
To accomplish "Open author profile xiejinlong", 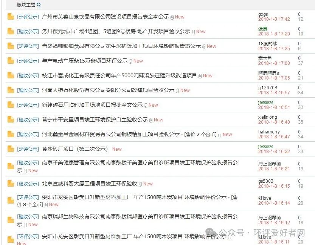I will pyautogui.click(x=268, y=117).
